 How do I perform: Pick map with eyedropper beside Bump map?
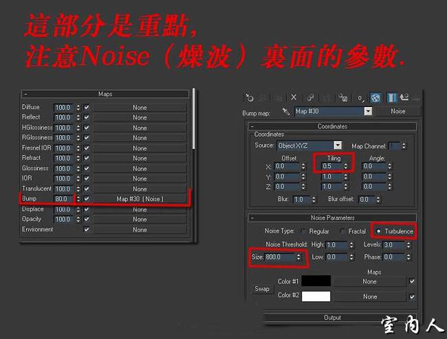tap(285, 111)
